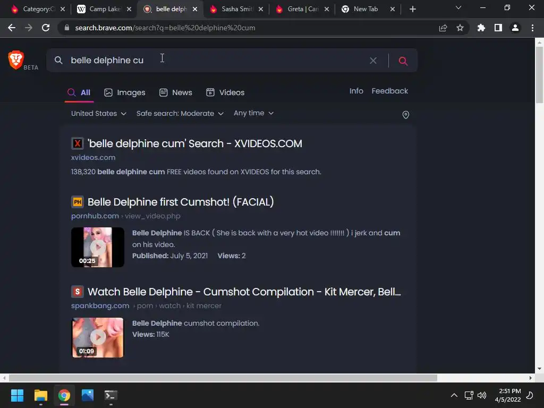The image size is (544, 408).
Task: Click the vertical scrollbar thumb
Action: [x=539, y=74]
